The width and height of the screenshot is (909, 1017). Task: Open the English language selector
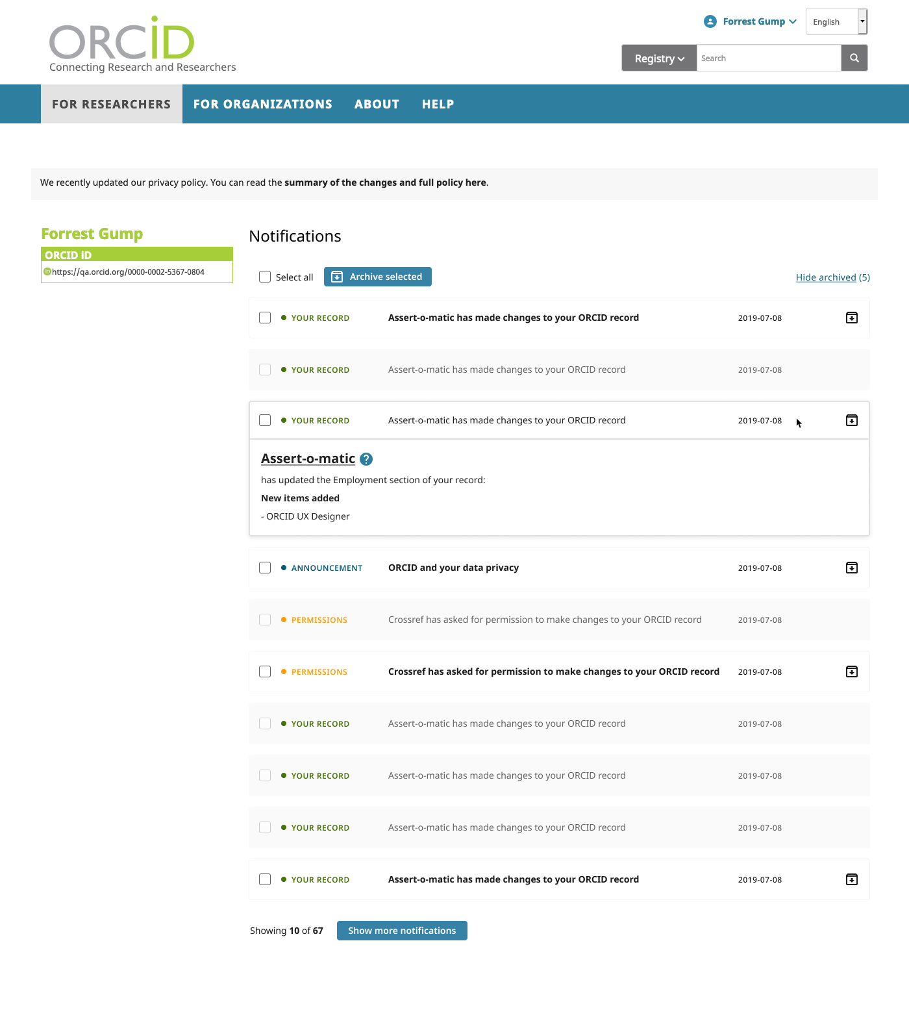pyautogui.click(x=836, y=21)
